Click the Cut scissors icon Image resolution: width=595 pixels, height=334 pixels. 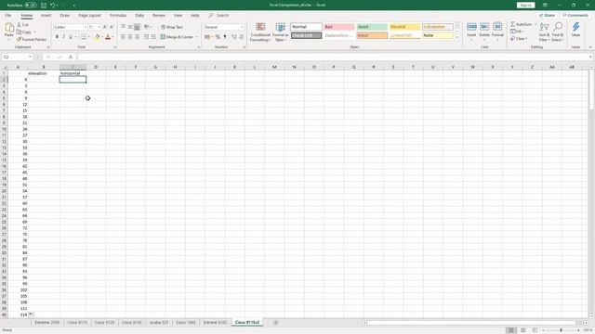coord(19,25)
